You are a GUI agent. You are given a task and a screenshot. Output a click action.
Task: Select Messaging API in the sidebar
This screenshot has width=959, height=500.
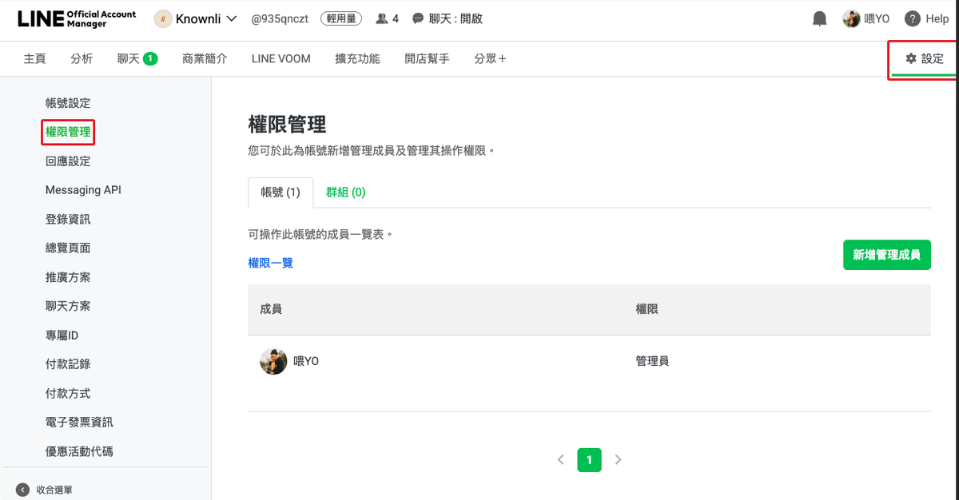(83, 190)
